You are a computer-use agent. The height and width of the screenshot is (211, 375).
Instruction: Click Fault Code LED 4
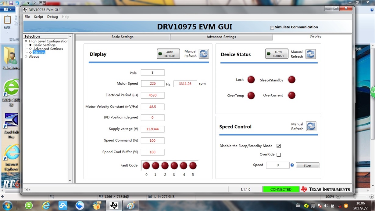[184, 166]
